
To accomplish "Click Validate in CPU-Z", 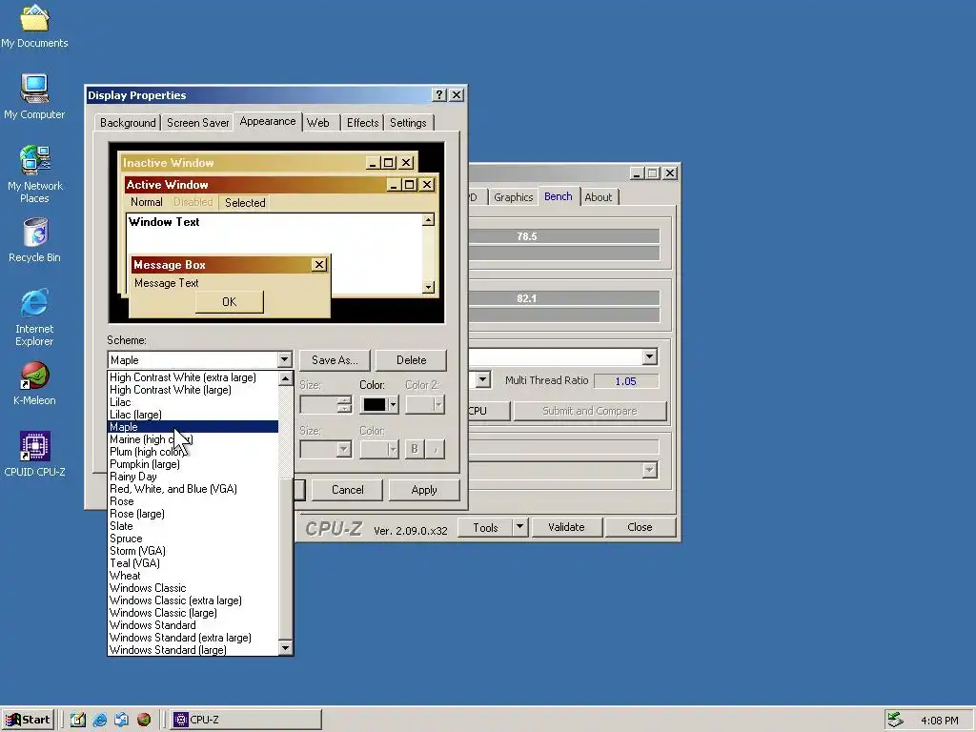I will (x=566, y=527).
